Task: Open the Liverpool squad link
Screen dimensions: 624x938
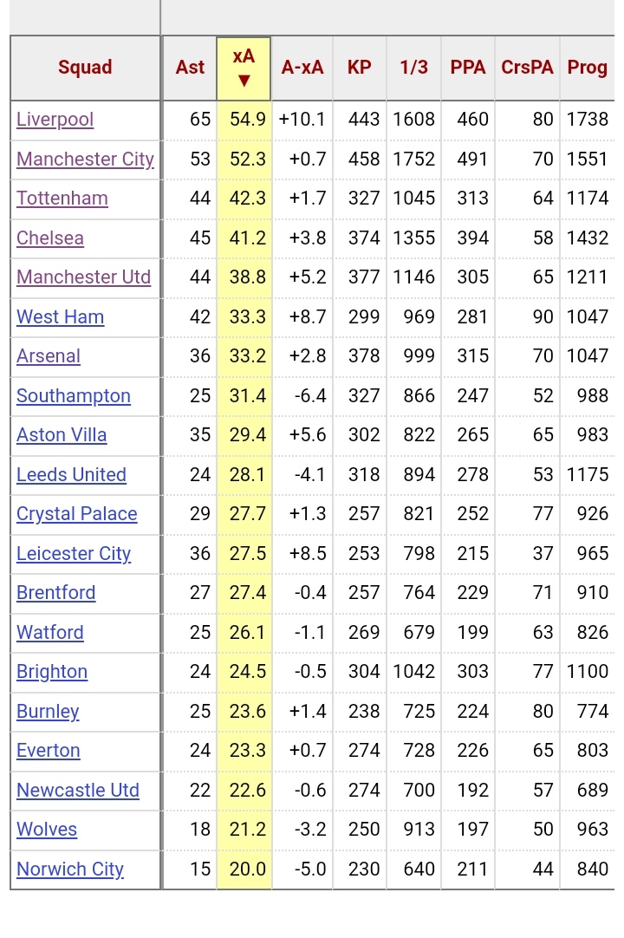Action: 55,120
